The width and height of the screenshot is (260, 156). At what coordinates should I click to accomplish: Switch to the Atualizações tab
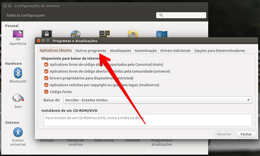point(120,51)
